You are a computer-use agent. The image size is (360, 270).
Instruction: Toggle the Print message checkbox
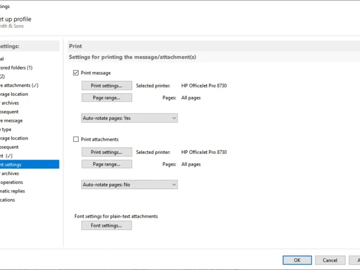pos(76,73)
